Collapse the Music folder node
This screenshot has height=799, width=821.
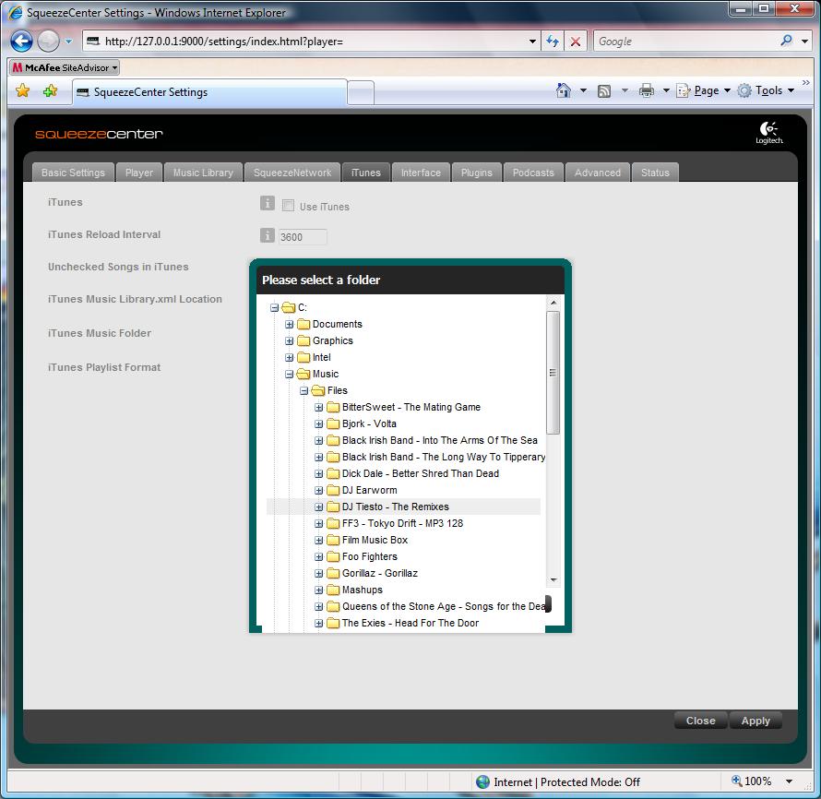[290, 375]
